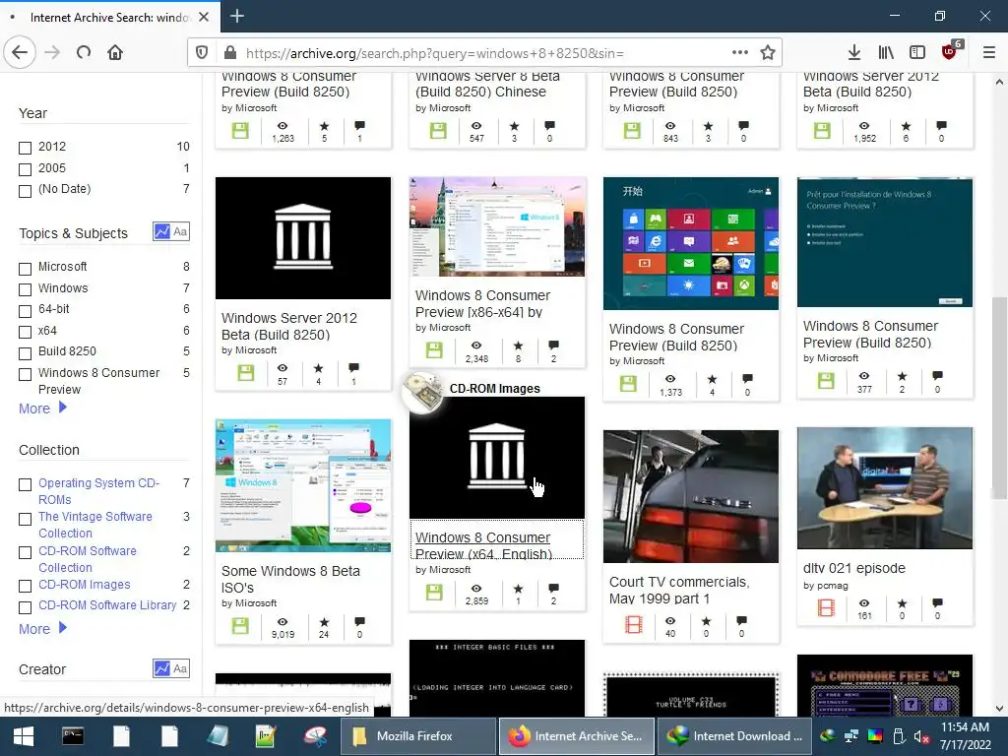The image size is (1008, 756).
Task: Click film icon under Court TV commercials
Action: [x=634, y=624]
